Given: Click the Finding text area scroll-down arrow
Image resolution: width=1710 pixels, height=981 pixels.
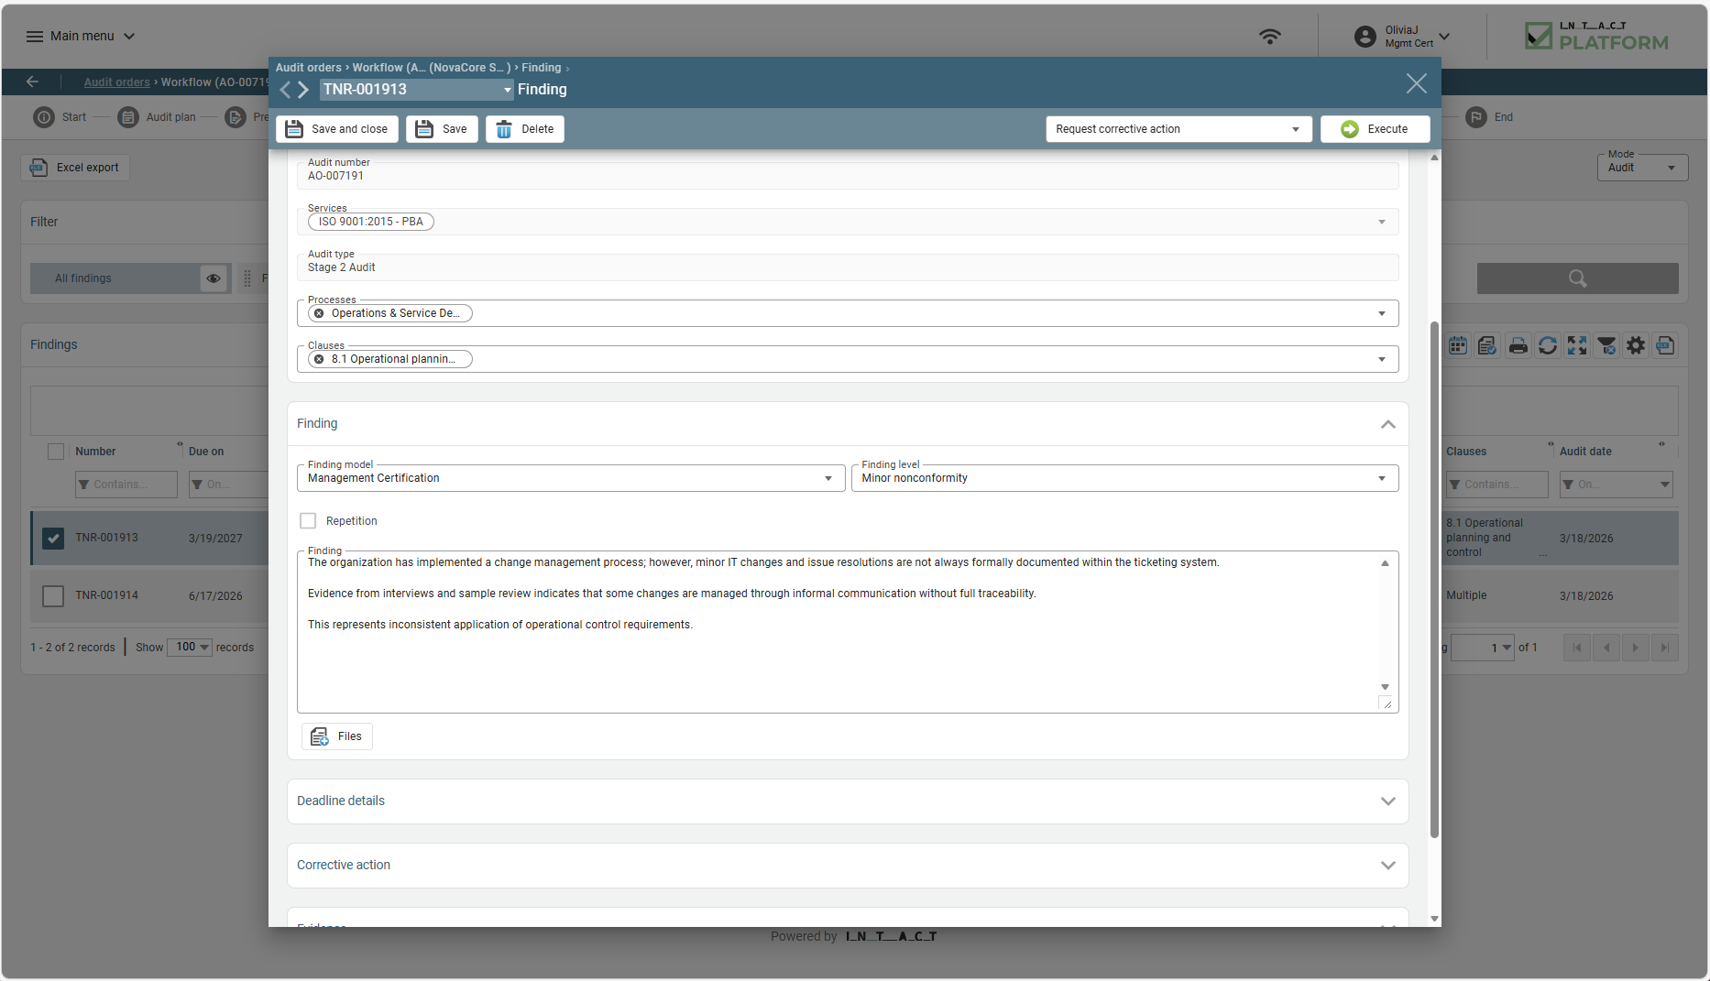Looking at the screenshot, I should point(1385,687).
